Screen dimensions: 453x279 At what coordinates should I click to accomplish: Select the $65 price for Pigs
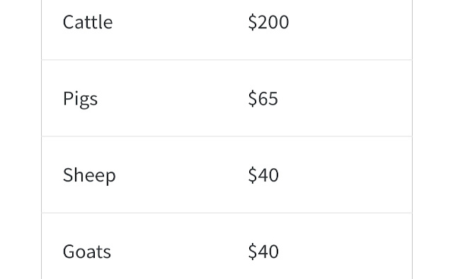[263, 99]
